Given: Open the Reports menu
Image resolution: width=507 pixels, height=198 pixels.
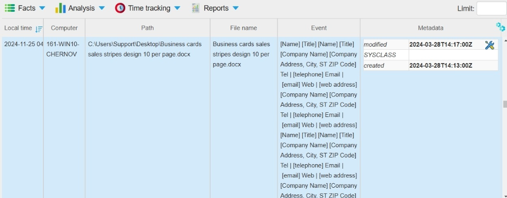Looking at the screenshot, I should point(216,8).
